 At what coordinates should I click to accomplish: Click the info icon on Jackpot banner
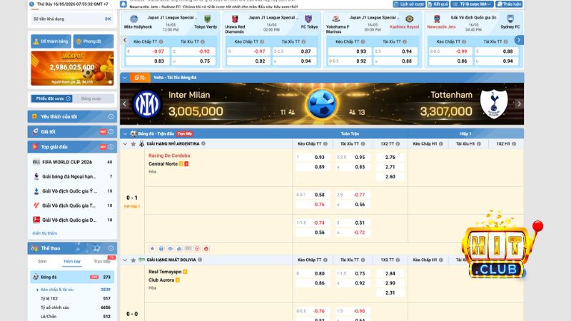tap(110, 82)
